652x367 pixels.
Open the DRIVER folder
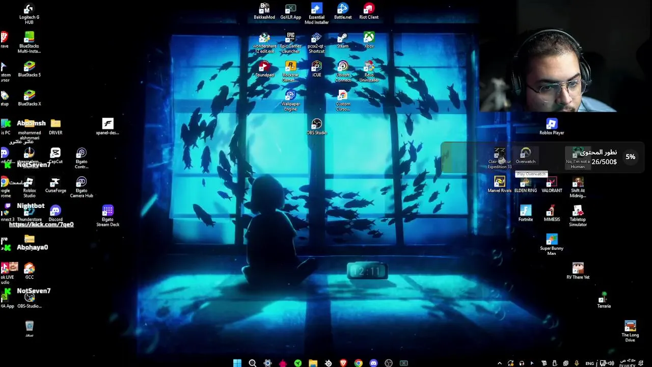point(56,127)
